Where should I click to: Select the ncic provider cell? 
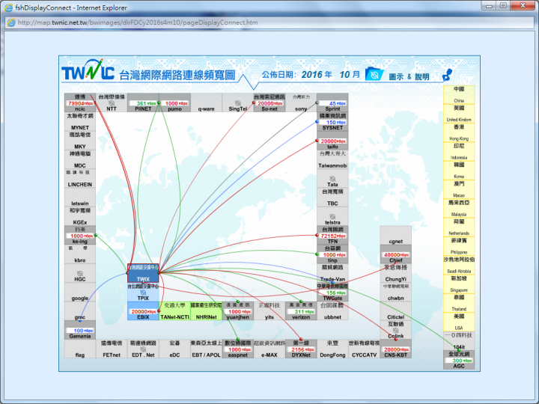(80, 102)
